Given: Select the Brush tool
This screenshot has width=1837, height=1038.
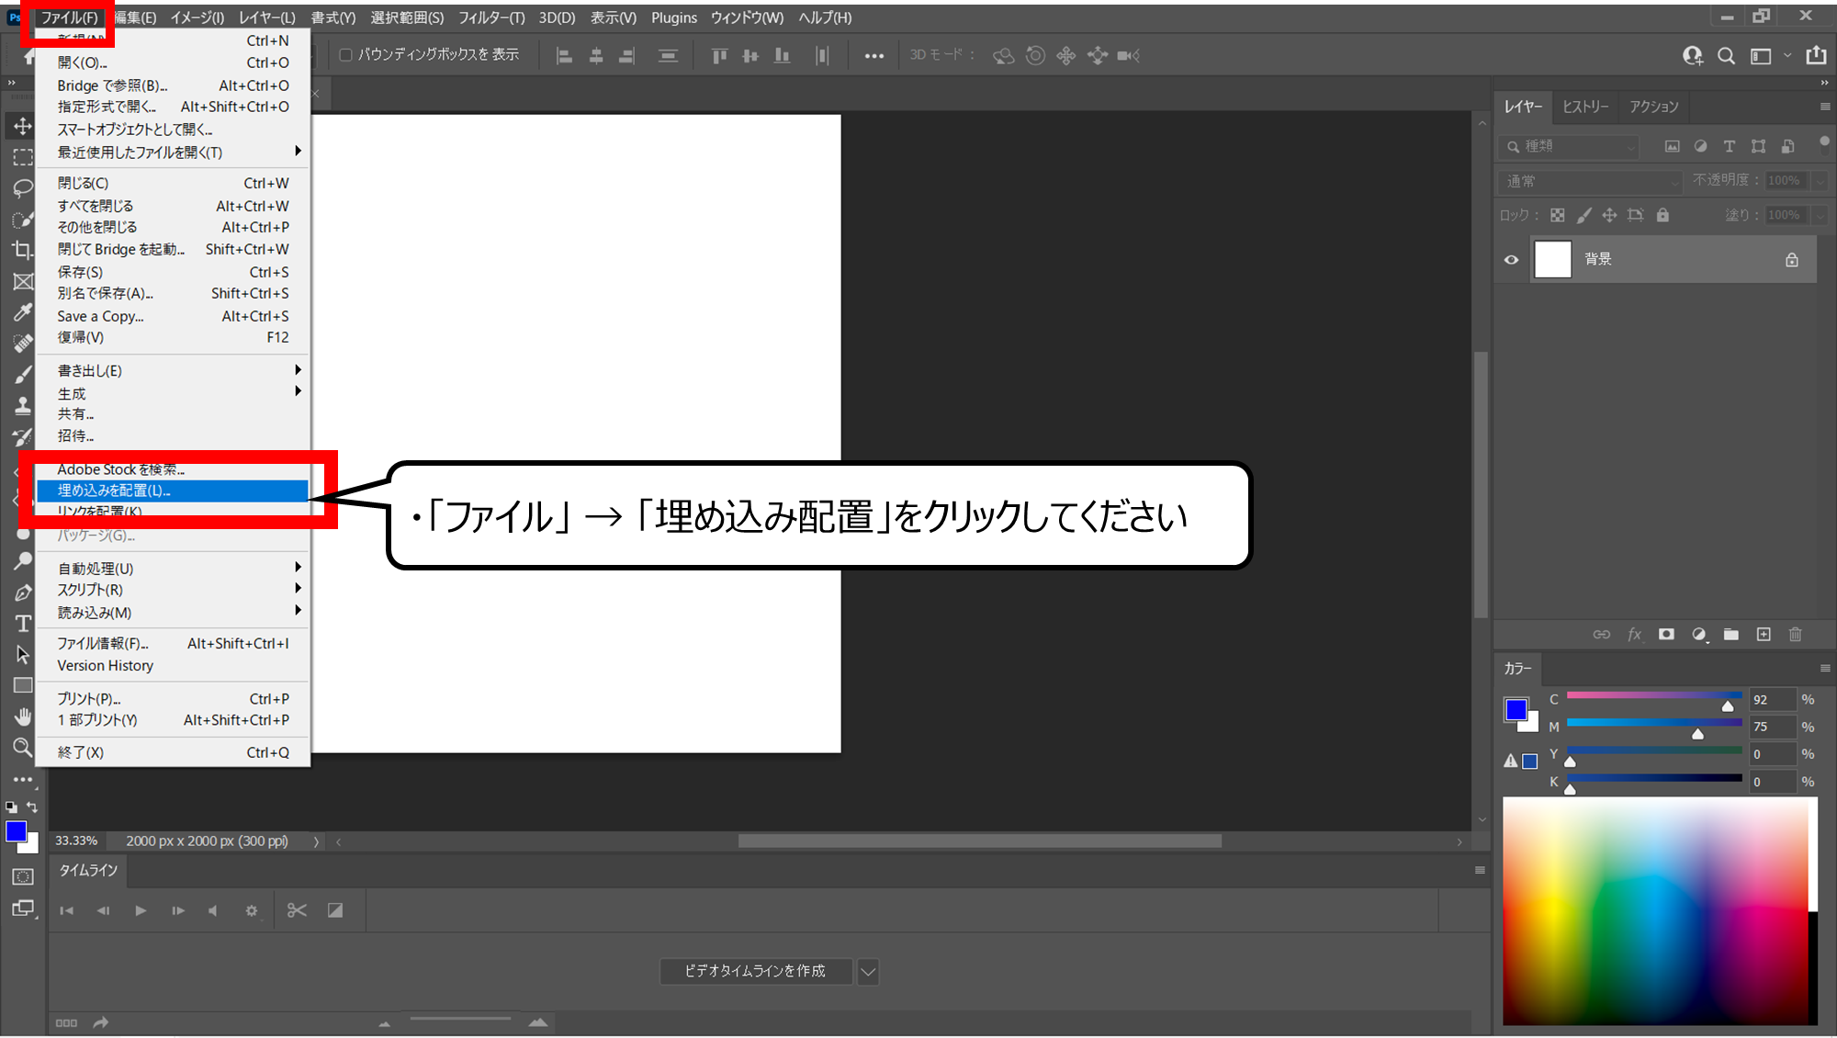Looking at the screenshot, I should pyautogui.click(x=23, y=374).
